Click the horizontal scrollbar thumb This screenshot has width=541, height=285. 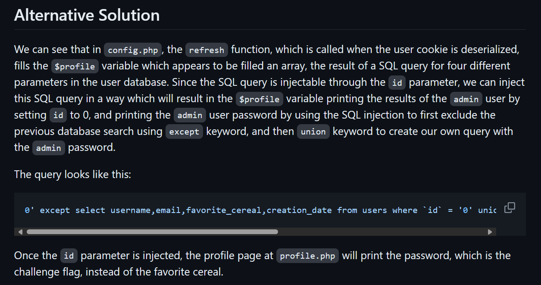pos(152,232)
